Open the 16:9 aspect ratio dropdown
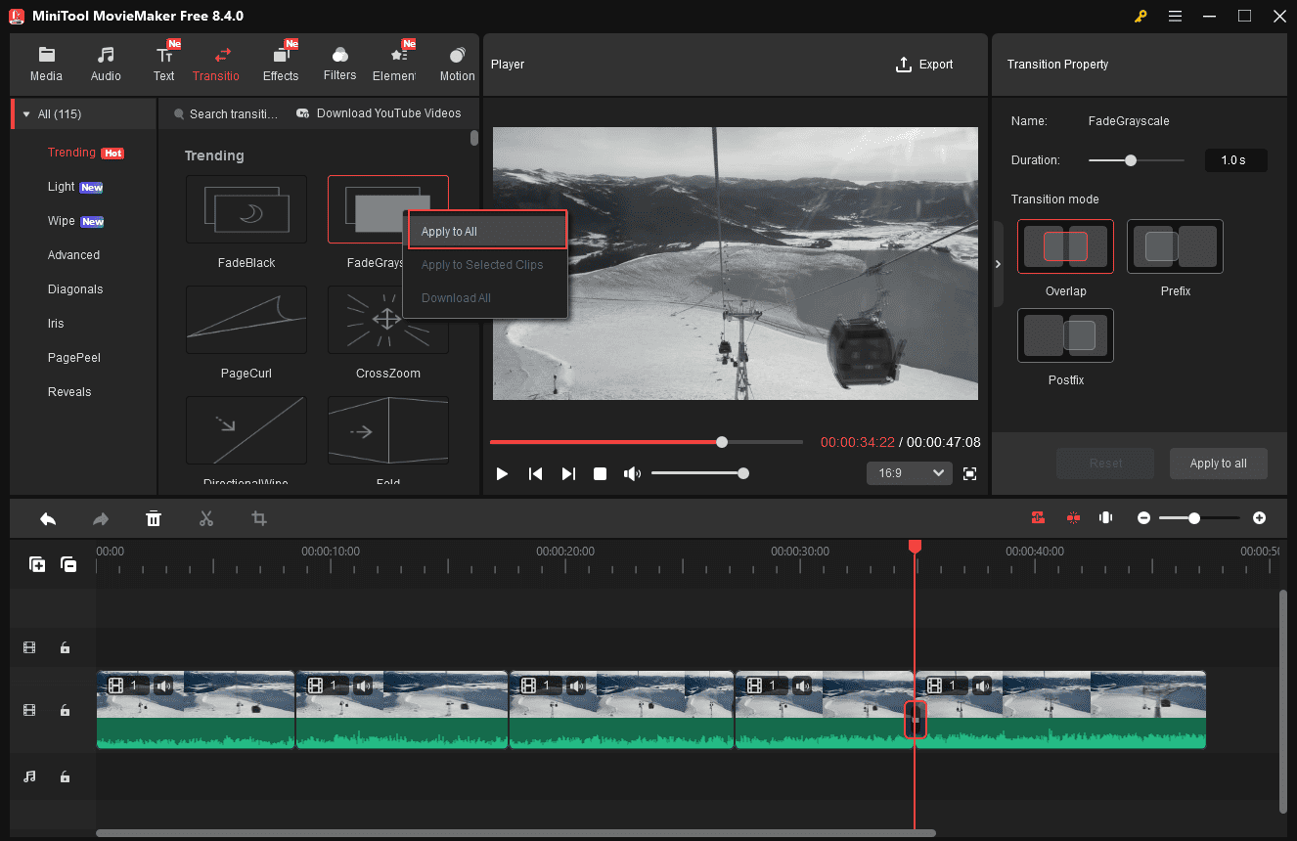Viewport: 1297px width, 841px height. tap(909, 472)
